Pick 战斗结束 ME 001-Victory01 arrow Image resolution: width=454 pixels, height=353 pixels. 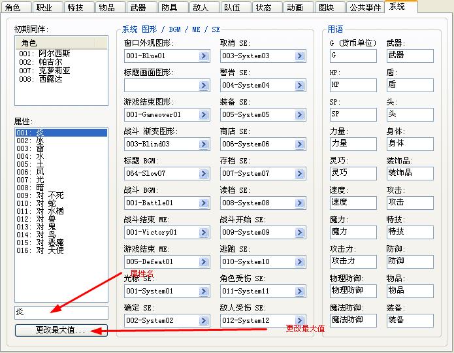point(204,233)
